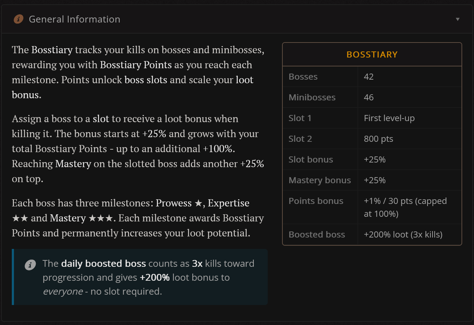
Task: Select the Prowess milestone text
Action: coord(174,203)
